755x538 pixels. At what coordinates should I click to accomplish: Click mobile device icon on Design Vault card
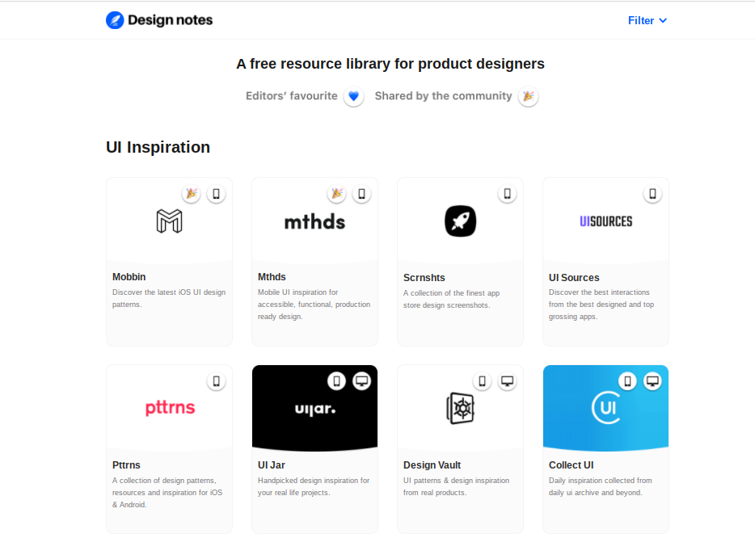pos(482,381)
